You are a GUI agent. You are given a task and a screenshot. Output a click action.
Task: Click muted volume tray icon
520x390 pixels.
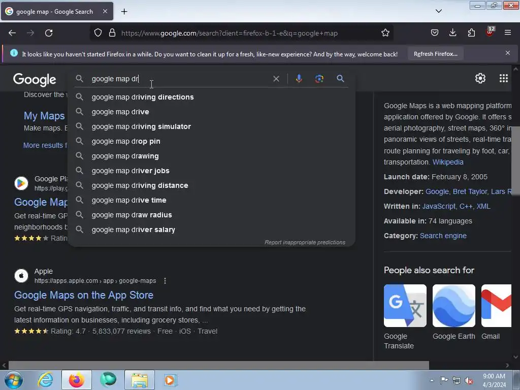pyautogui.click(x=469, y=381)
